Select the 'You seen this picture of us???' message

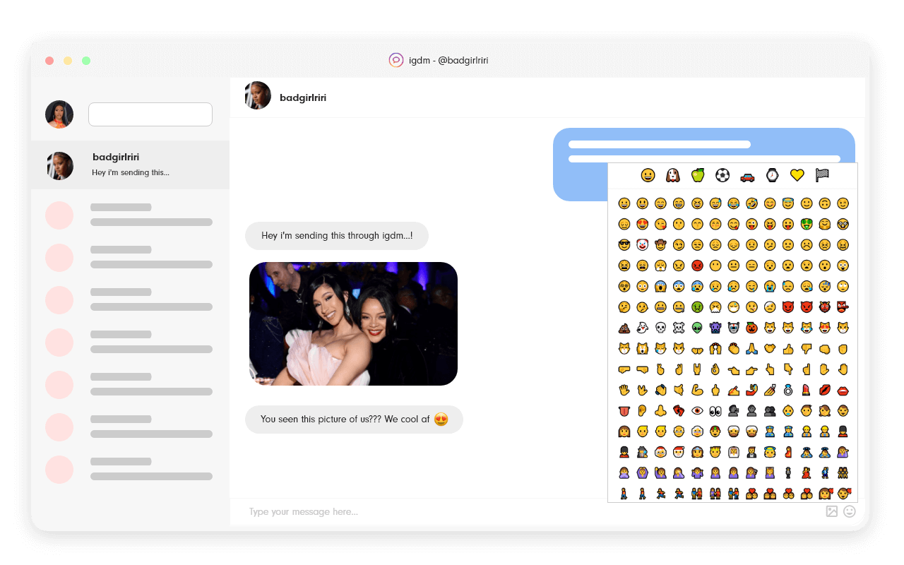click(354, 420)
